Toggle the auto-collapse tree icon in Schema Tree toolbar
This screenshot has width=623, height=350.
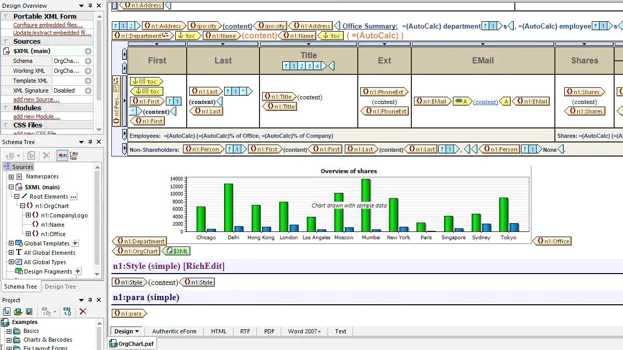point(74,155)
